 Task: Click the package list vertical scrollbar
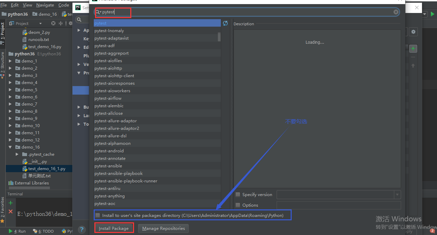click(x=219, y=37)
